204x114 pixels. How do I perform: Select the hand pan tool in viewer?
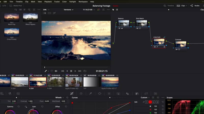[117, 10]
